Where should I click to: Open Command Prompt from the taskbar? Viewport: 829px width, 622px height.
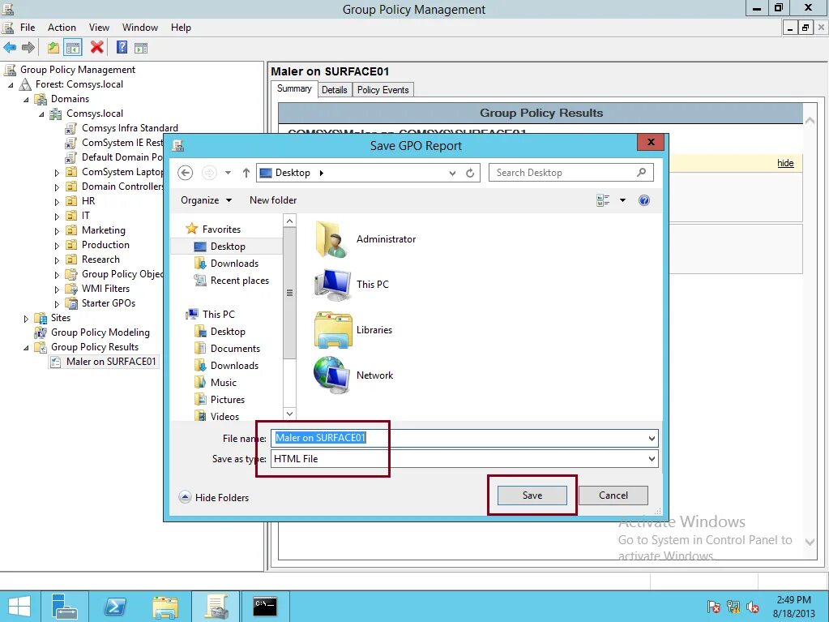click(x=265, y=606)
